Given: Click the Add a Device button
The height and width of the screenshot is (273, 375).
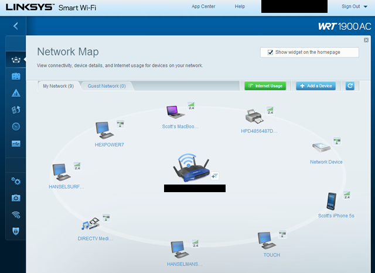Looking at the screenshot, I should [315, 86].
